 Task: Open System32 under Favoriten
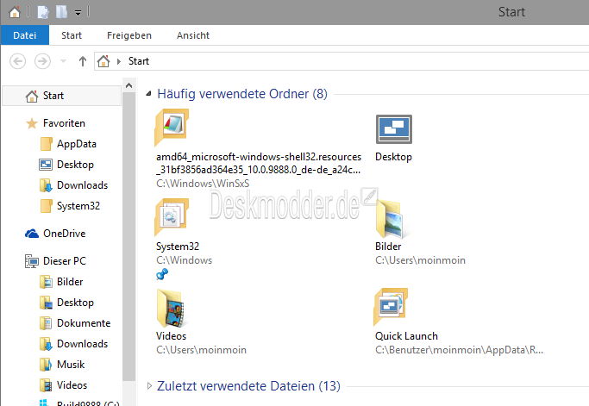(x=78, y=206)
